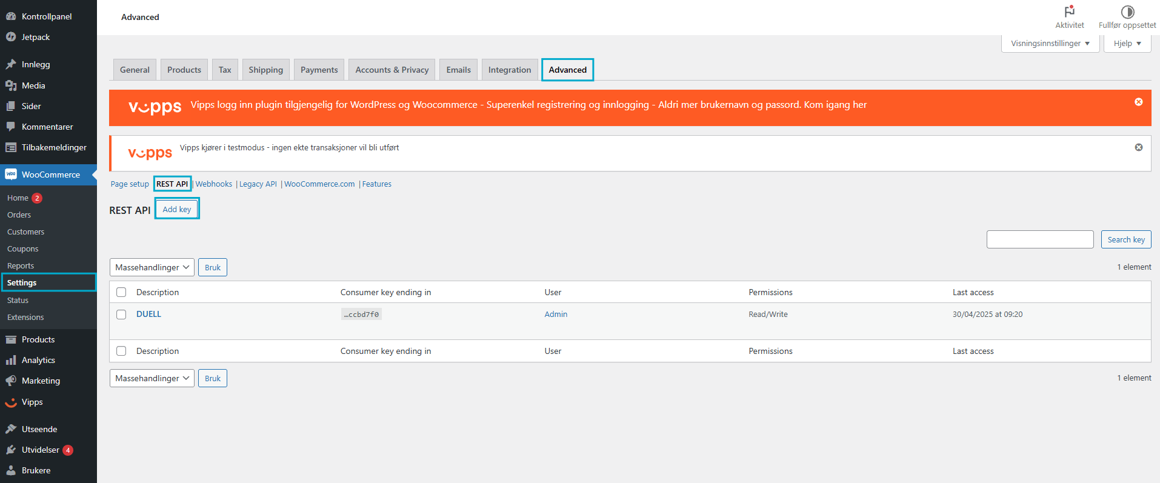The width and height of the screenshot is (1160, 483).
Task: Click the Read/Write permissions cell
Action: point(768,314)
